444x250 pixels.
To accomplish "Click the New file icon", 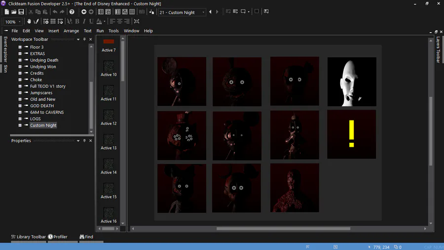I will point(7,12).
